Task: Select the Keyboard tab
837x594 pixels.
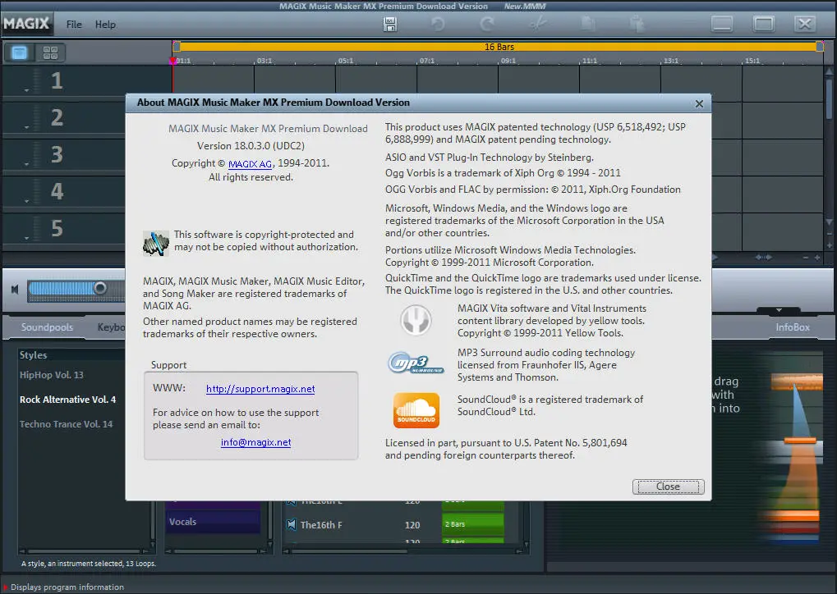Action: [x=111, y=327]
